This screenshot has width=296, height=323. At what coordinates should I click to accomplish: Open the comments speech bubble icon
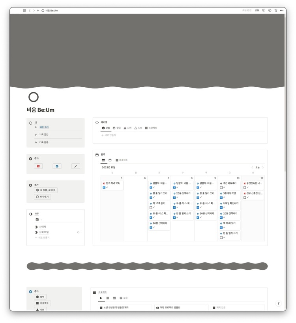coord(263,10)
